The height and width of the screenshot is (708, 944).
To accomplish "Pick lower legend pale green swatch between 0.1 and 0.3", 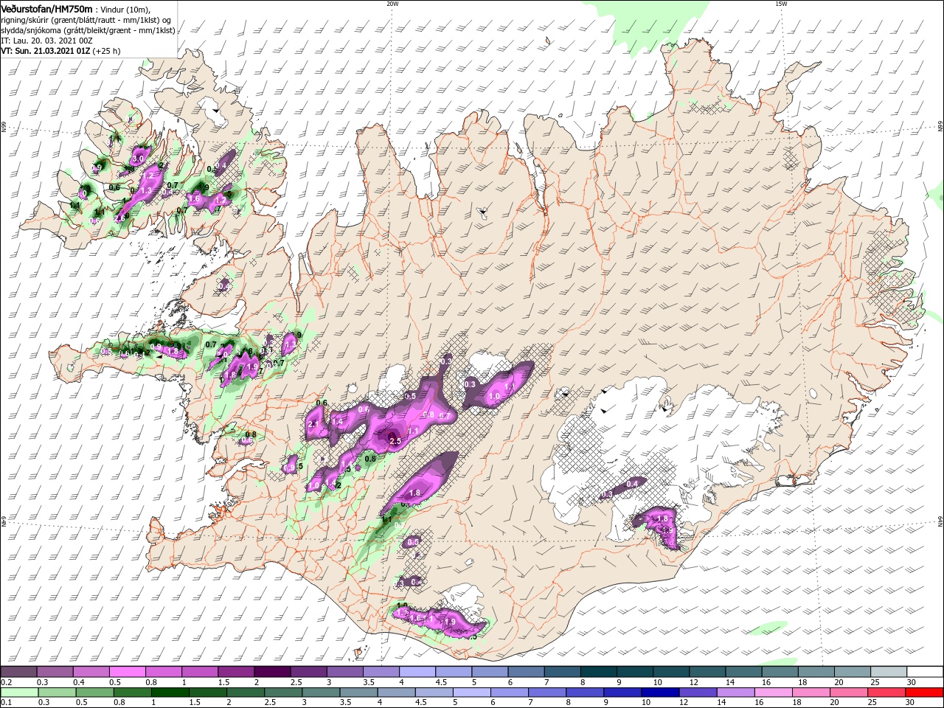I will pyautogui.click(x=18, y=693).
